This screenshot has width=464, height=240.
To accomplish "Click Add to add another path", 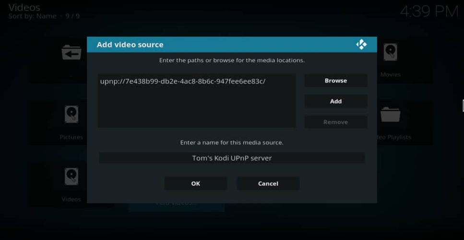I will [x=335, y=101].
